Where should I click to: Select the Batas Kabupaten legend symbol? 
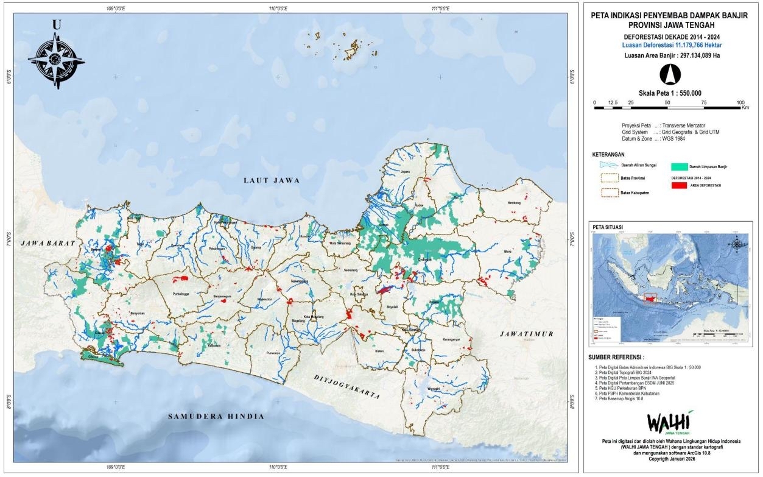611,194
